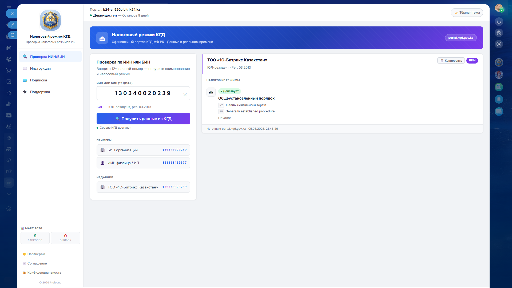The width and height of the screenshot is (512, 288).
Task: Clear the BIN input with X icon
Action: [185, 94]
